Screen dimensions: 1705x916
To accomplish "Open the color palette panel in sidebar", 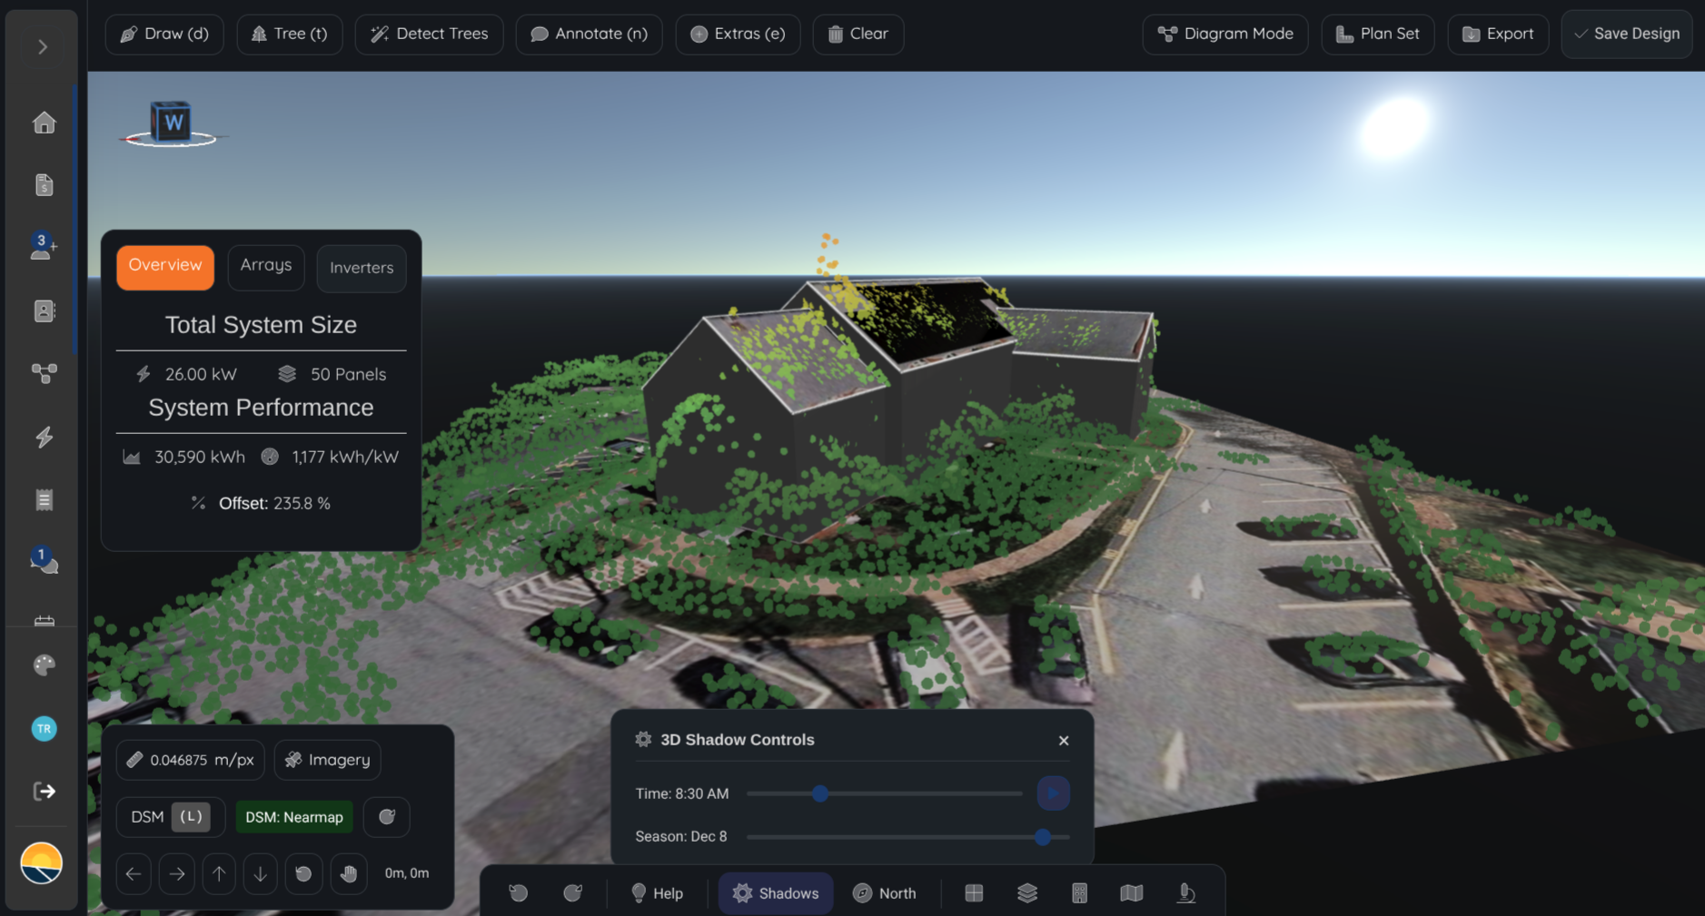I will [43, 665].
